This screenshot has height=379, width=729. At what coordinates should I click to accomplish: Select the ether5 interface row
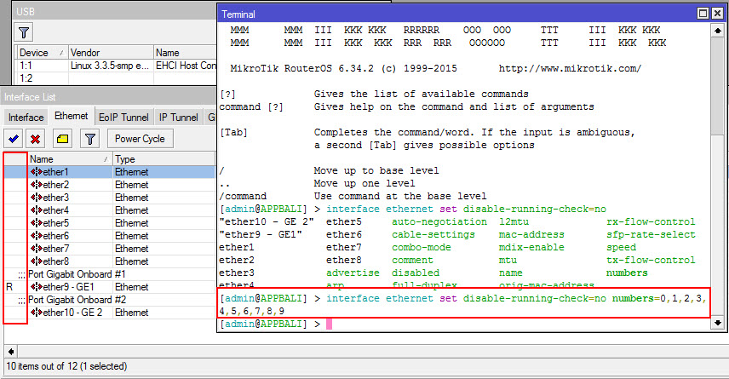point(110,223)
